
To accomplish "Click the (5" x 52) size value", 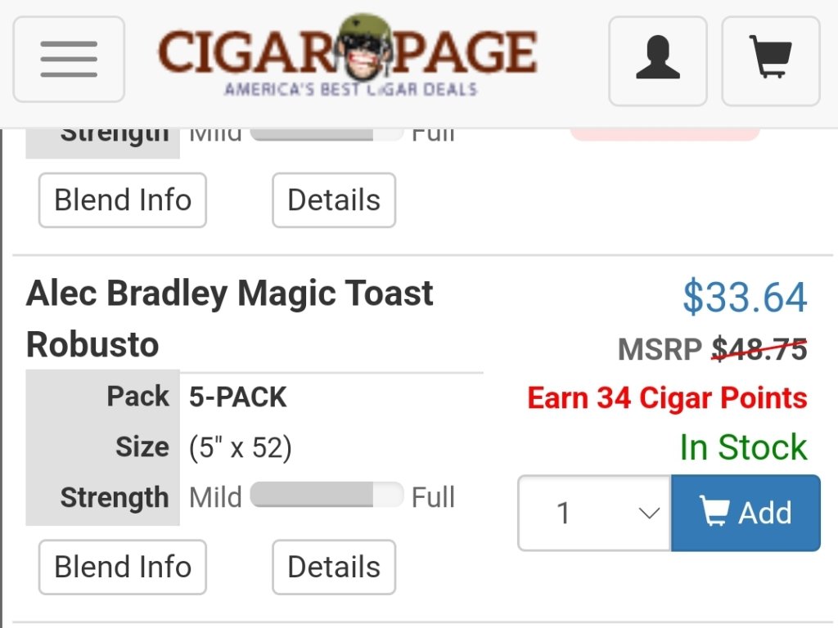I will (x=241, y=447).
